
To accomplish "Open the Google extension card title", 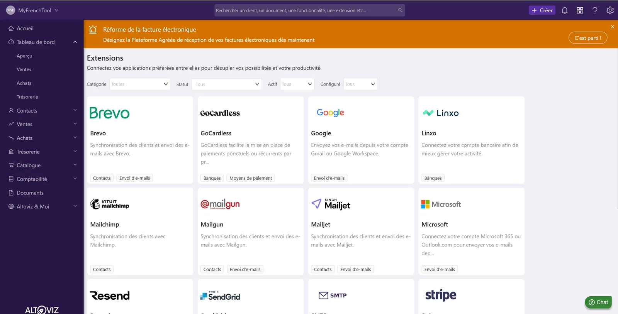I will (321, 133).
